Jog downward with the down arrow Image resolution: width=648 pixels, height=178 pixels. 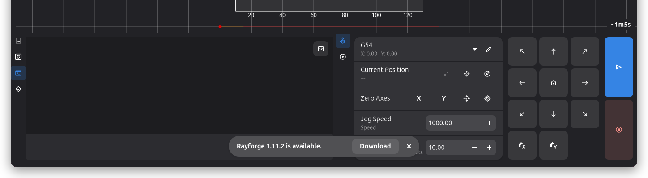coord(554,114)
